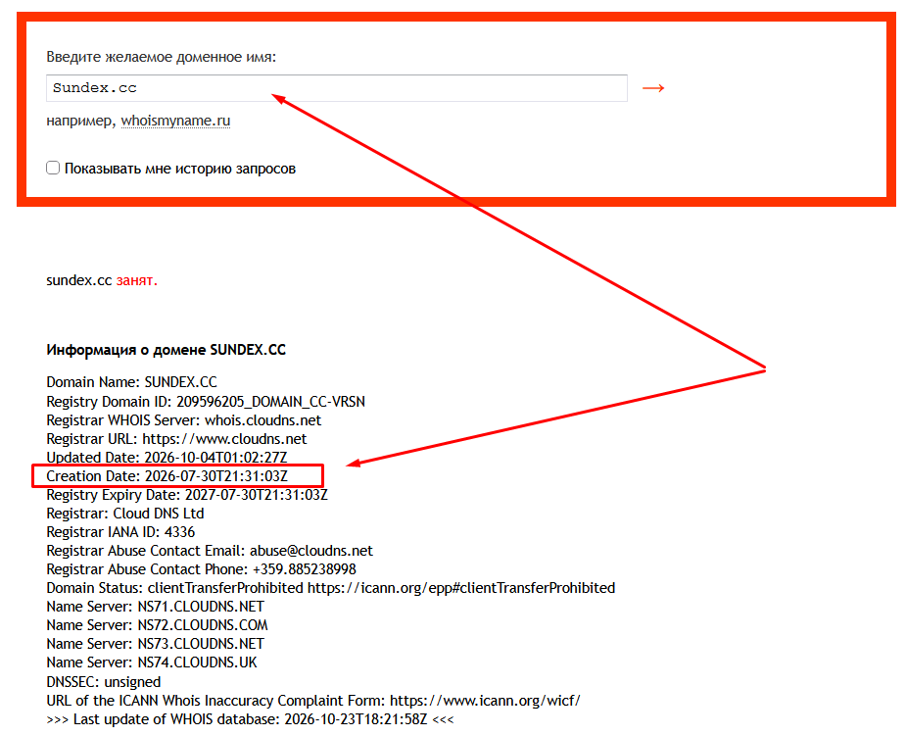Viewport: 906px width, 736px height.
Task: Select the Registrar URL line
Action: click(176, 439)
